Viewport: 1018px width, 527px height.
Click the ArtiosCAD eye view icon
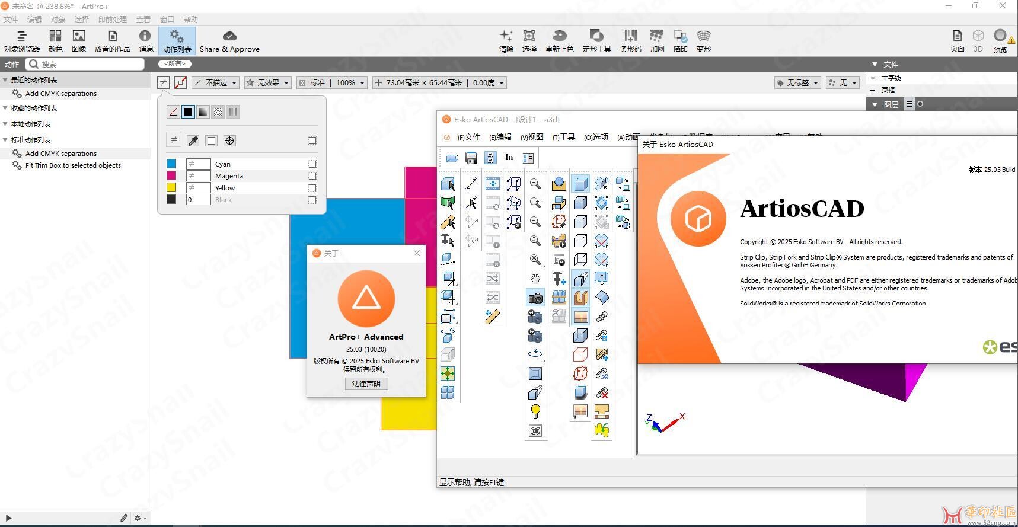pyautogui.click(x=535, y=431)
